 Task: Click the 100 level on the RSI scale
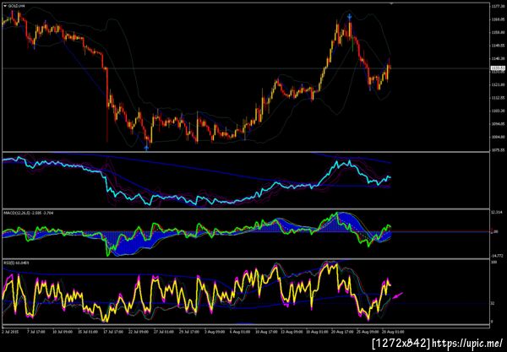[x=493, y=263]
